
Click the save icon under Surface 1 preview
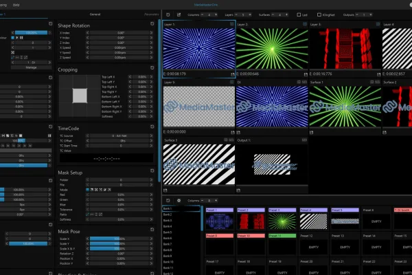tap(311, 133)
